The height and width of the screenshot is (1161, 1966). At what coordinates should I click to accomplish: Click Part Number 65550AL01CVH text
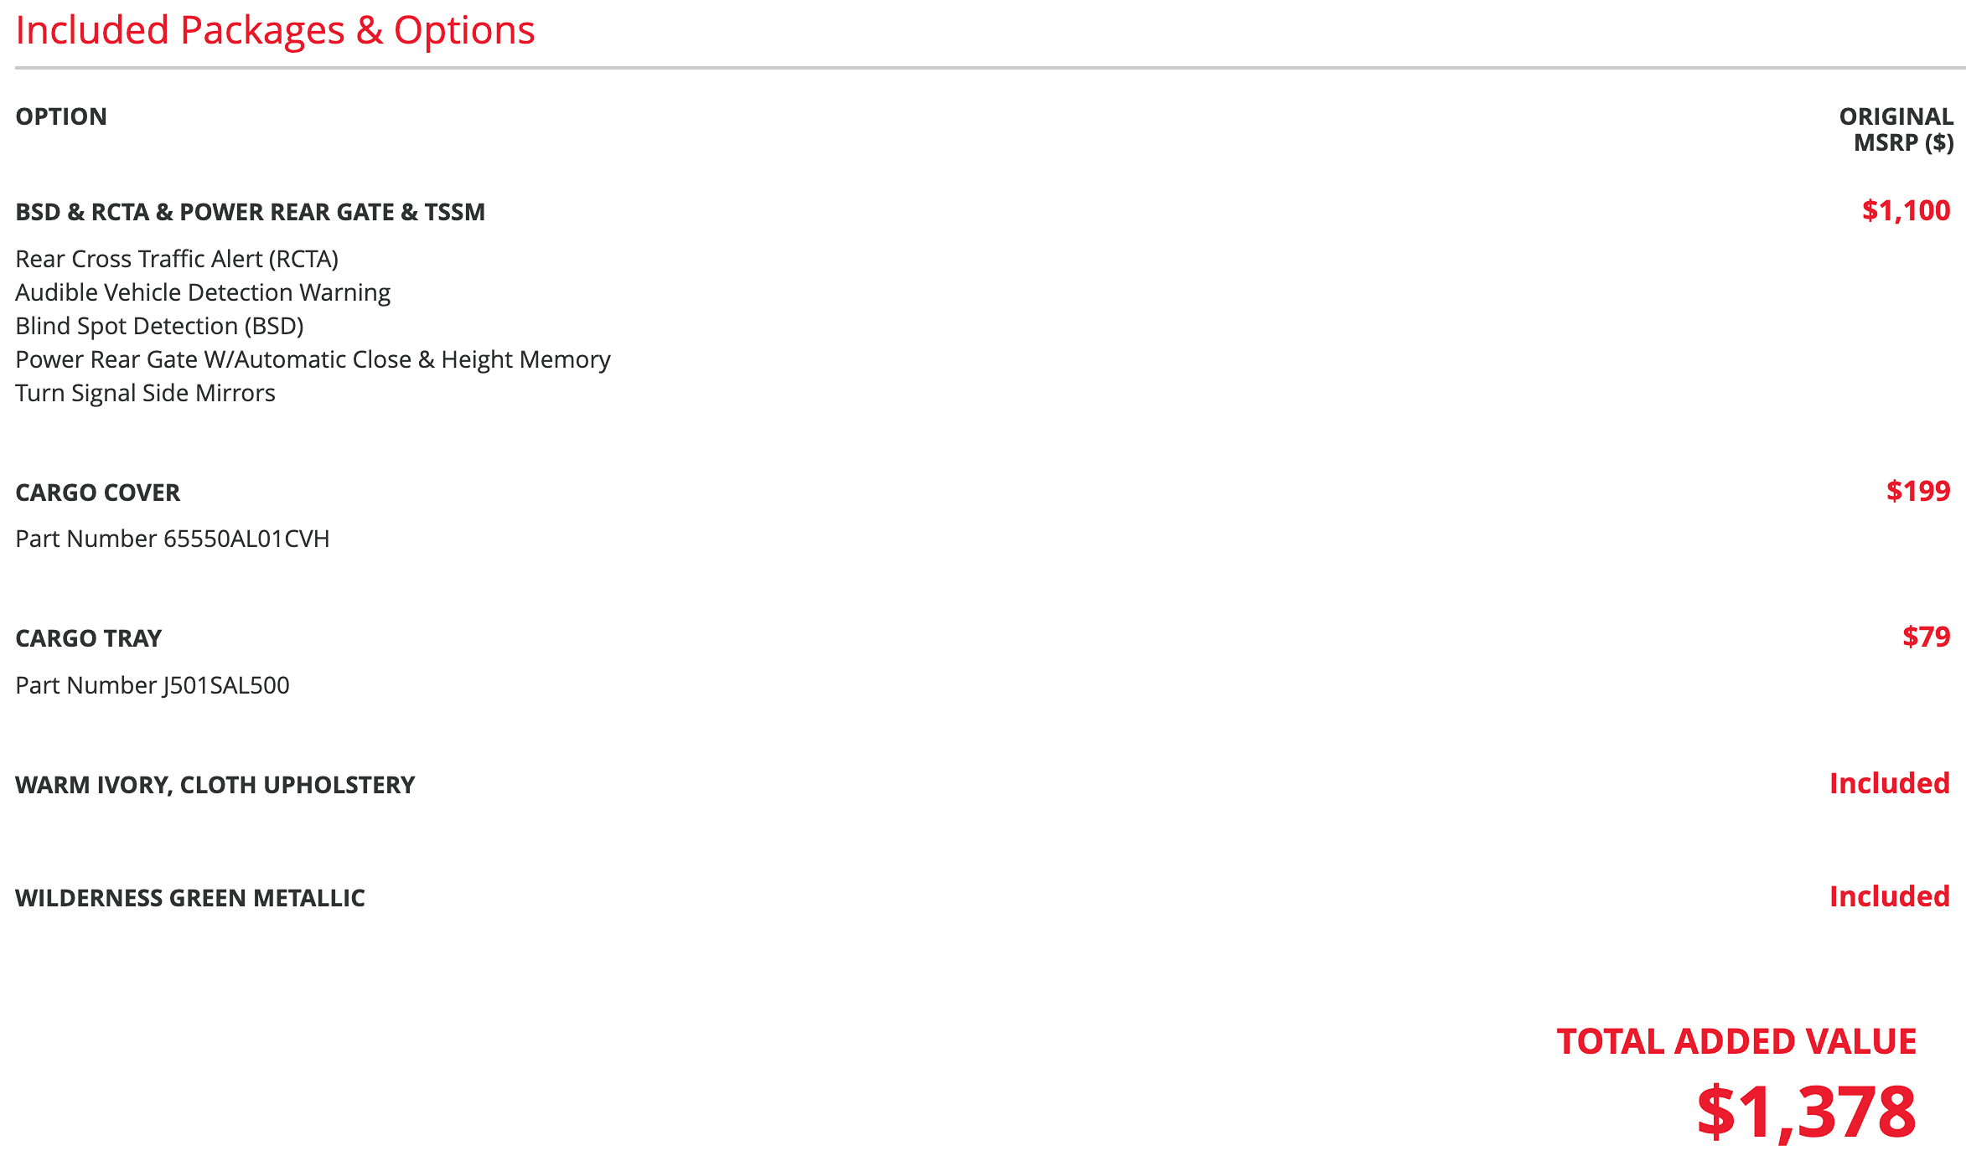click(x=172, y=539)
